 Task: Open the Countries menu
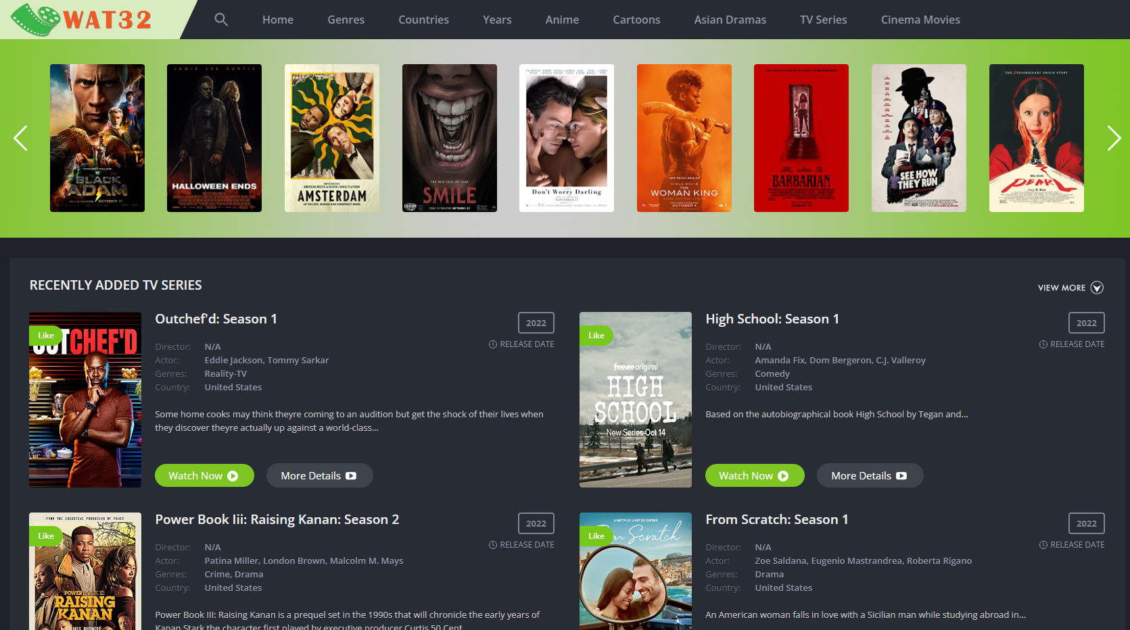423,20
